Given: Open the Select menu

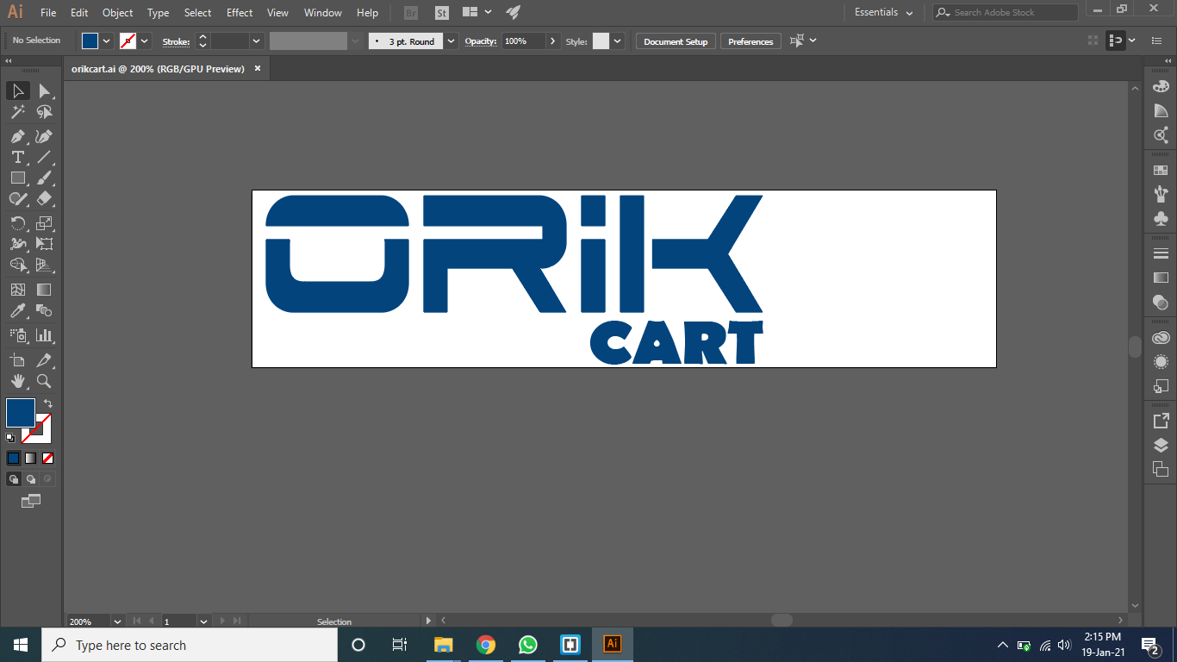Looking at the screenshot, I should [197, 13].
